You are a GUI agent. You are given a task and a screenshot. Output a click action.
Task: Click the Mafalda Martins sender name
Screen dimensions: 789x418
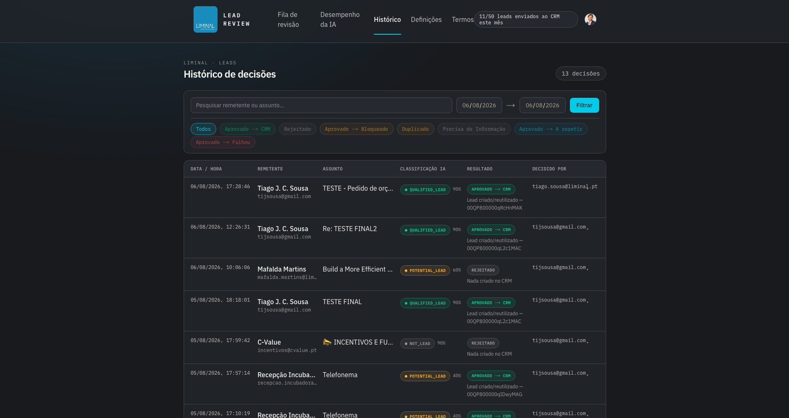coord(282,269)
